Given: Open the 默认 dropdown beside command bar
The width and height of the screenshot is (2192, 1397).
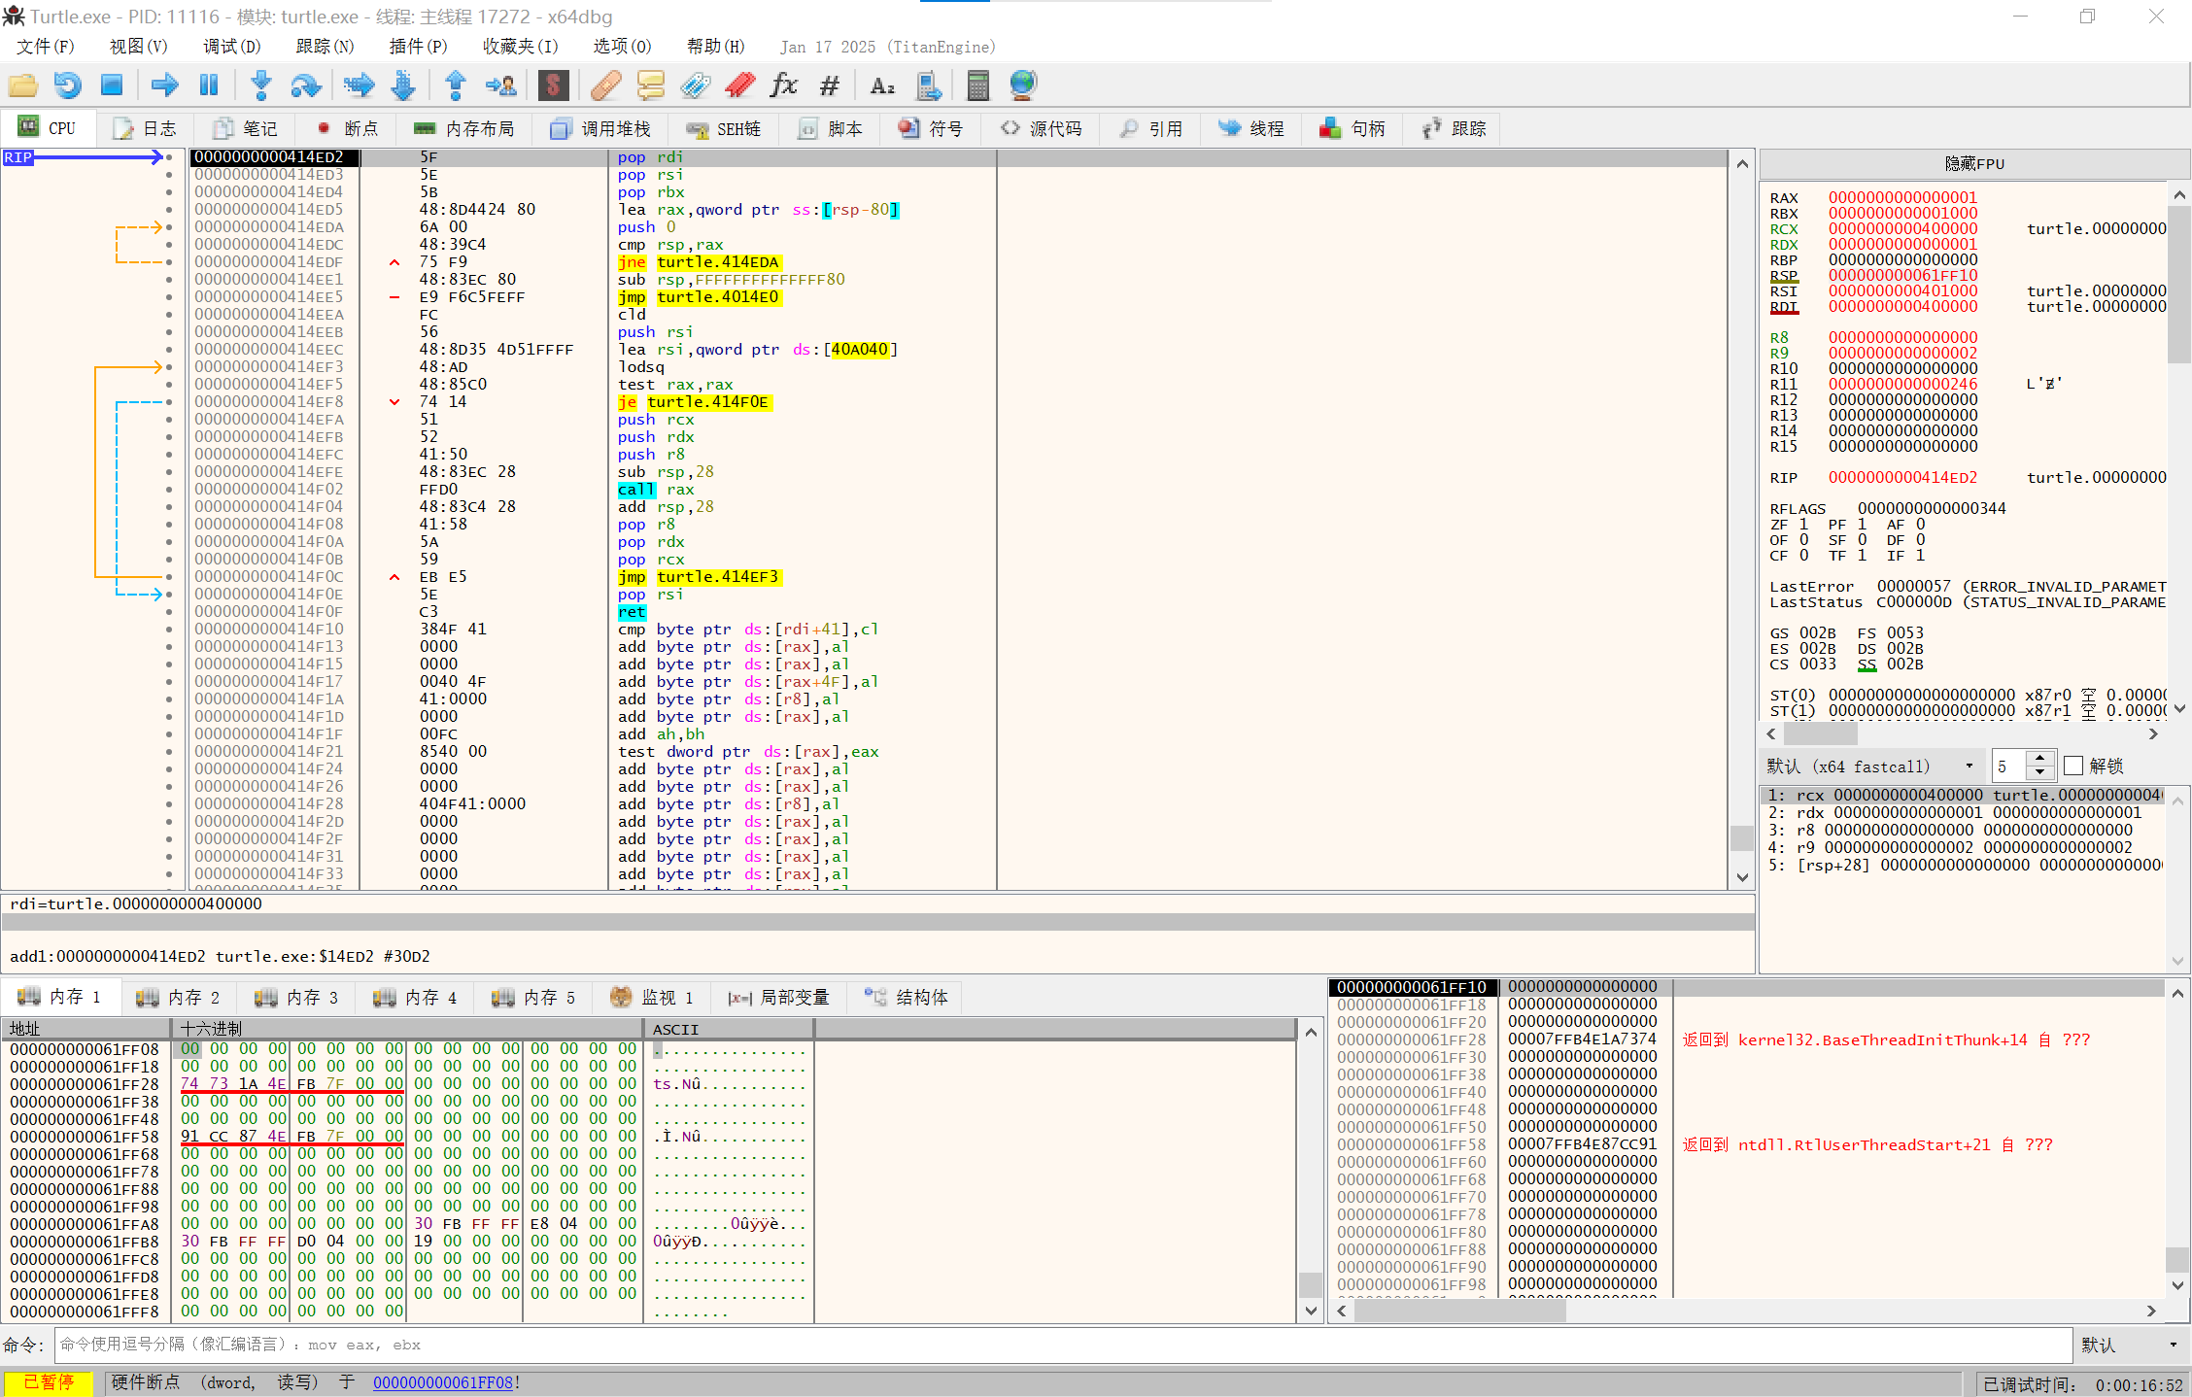Looking at the screenshot, I should click(2130, 1346).
